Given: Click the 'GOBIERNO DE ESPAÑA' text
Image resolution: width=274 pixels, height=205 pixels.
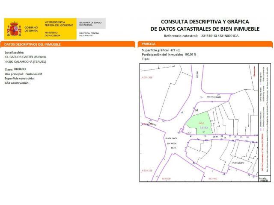Looking at the screenshot, I should click(x=31, y=29).
